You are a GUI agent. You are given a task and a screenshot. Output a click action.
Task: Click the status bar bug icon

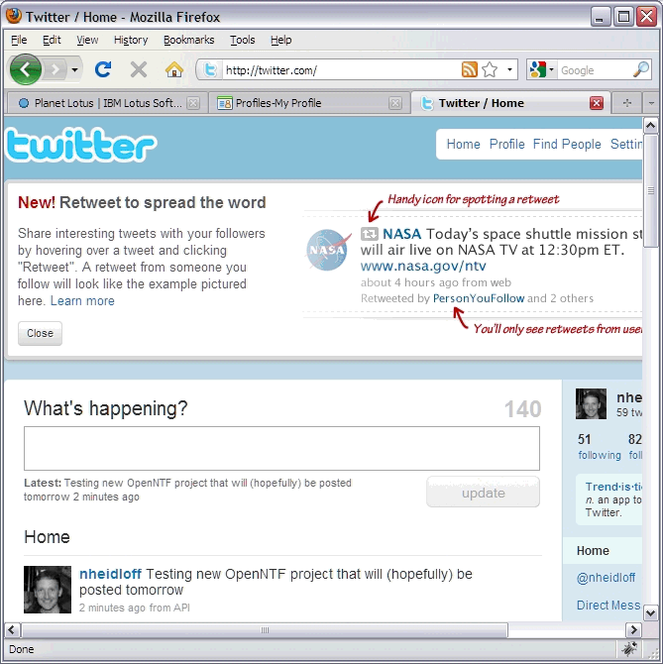pyautogui.click(x=629, y=649)
